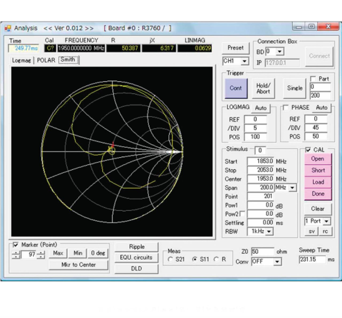Image resolution: width=342 pixels, height=318 pixels.
Task: Click the IP address field
Action: pyautogui.click(x=282, y=63)
